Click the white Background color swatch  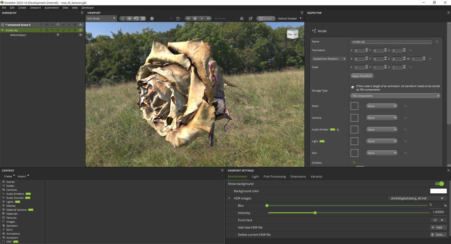(x=438, y=191)
